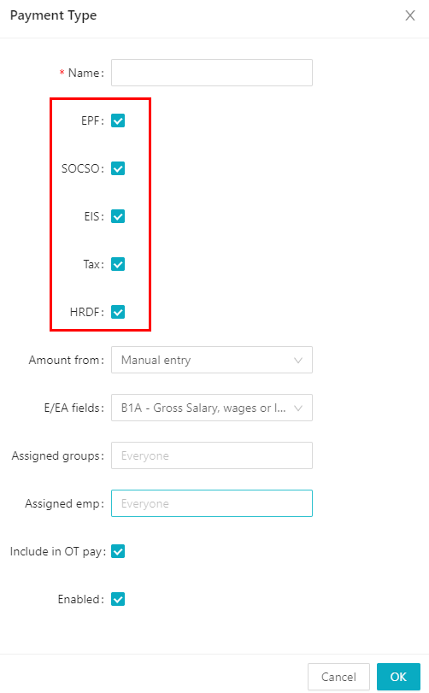Click the chevron arrow of B1A Gross Salary
Image resolution: width=429 pixels, height=693 pixels.
coord(298,408)
